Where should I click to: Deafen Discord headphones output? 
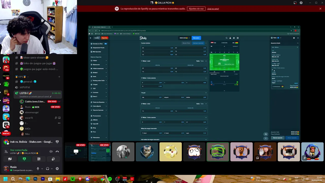click(x=47, y=169)
